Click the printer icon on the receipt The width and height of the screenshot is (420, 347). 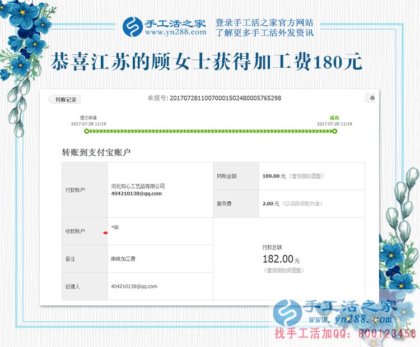[x=372, y=98]
